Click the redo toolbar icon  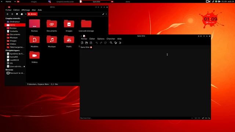coord(101,43)
